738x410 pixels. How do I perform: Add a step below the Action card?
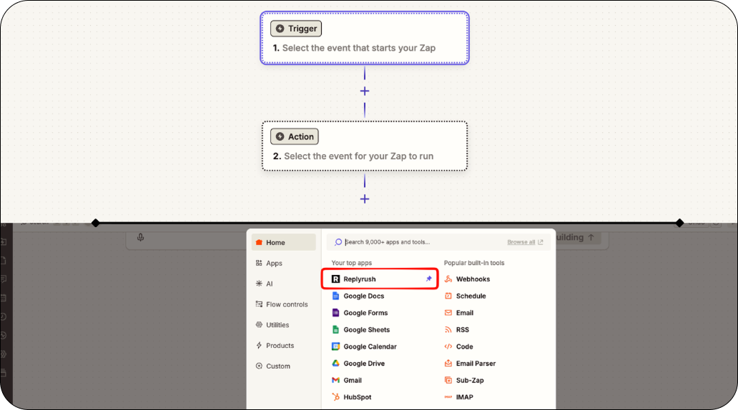(x=365, y=199)
